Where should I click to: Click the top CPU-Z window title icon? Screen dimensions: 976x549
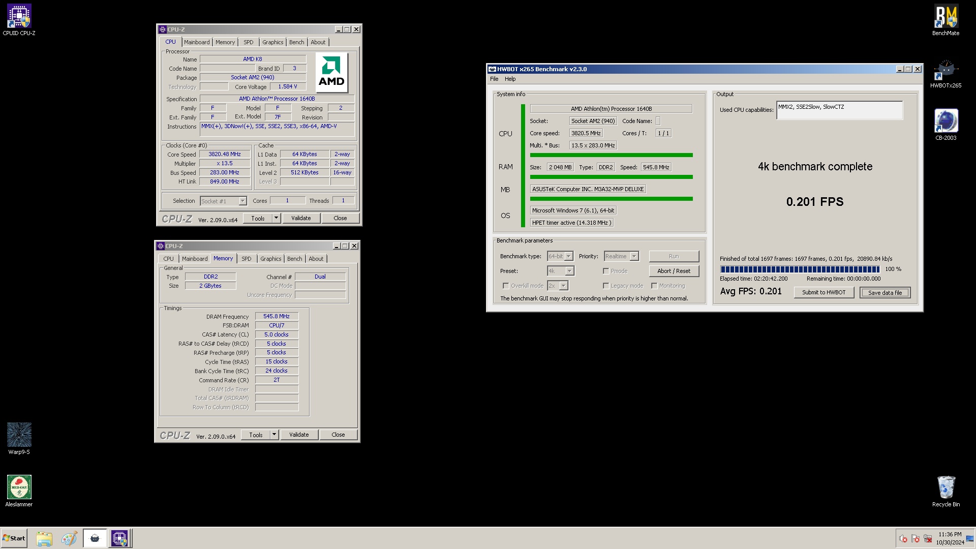(163, 29)
